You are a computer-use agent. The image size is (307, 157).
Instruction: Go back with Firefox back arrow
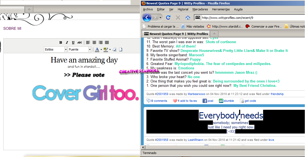(147, 18)
